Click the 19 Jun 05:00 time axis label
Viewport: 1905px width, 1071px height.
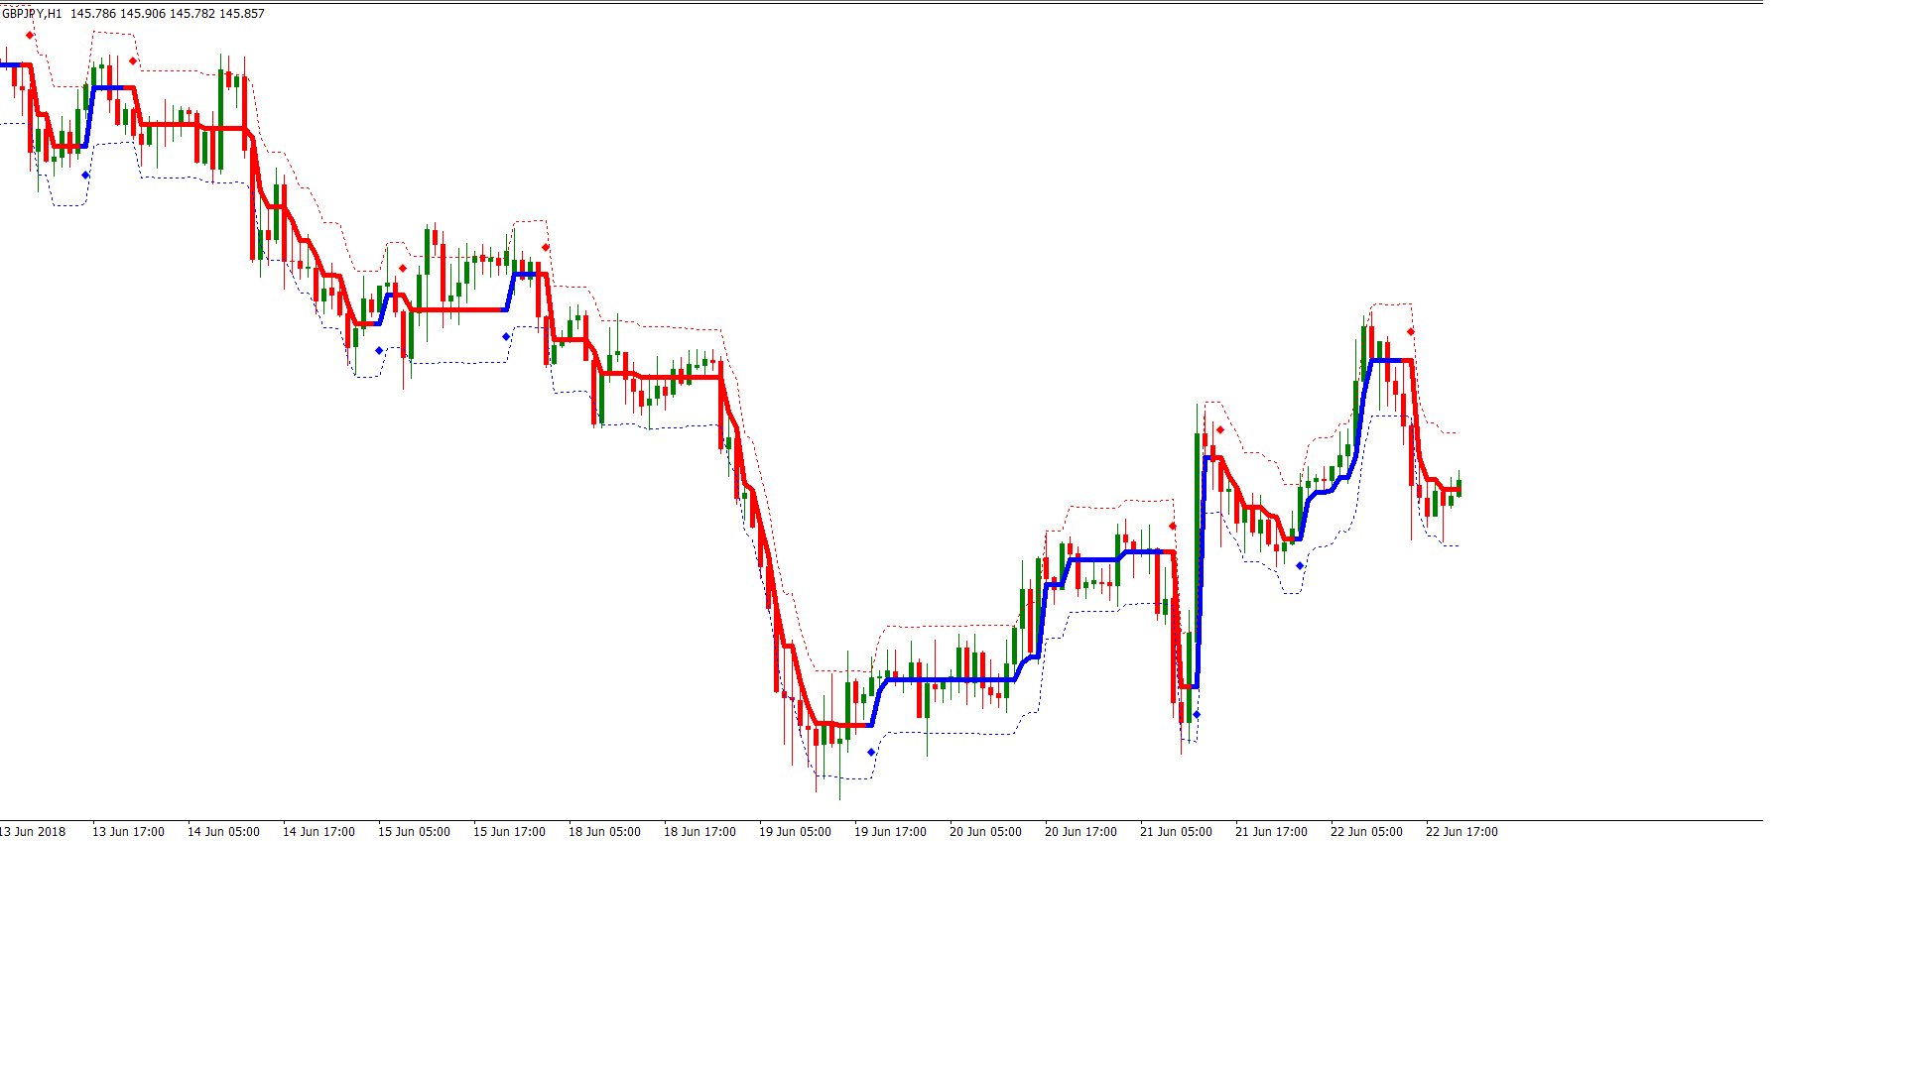(795, 832)
